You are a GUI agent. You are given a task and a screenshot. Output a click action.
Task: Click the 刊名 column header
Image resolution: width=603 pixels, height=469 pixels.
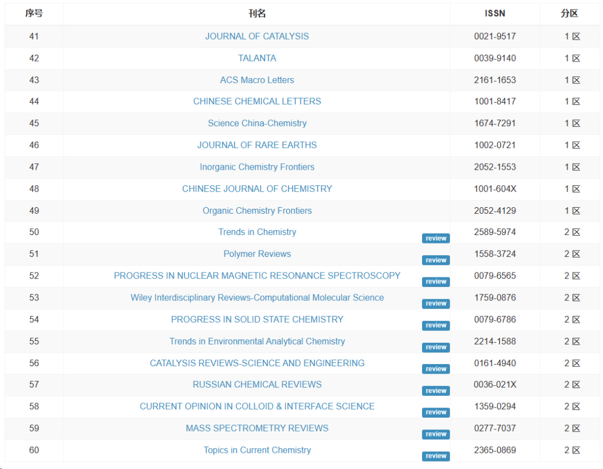pos(257,13)
